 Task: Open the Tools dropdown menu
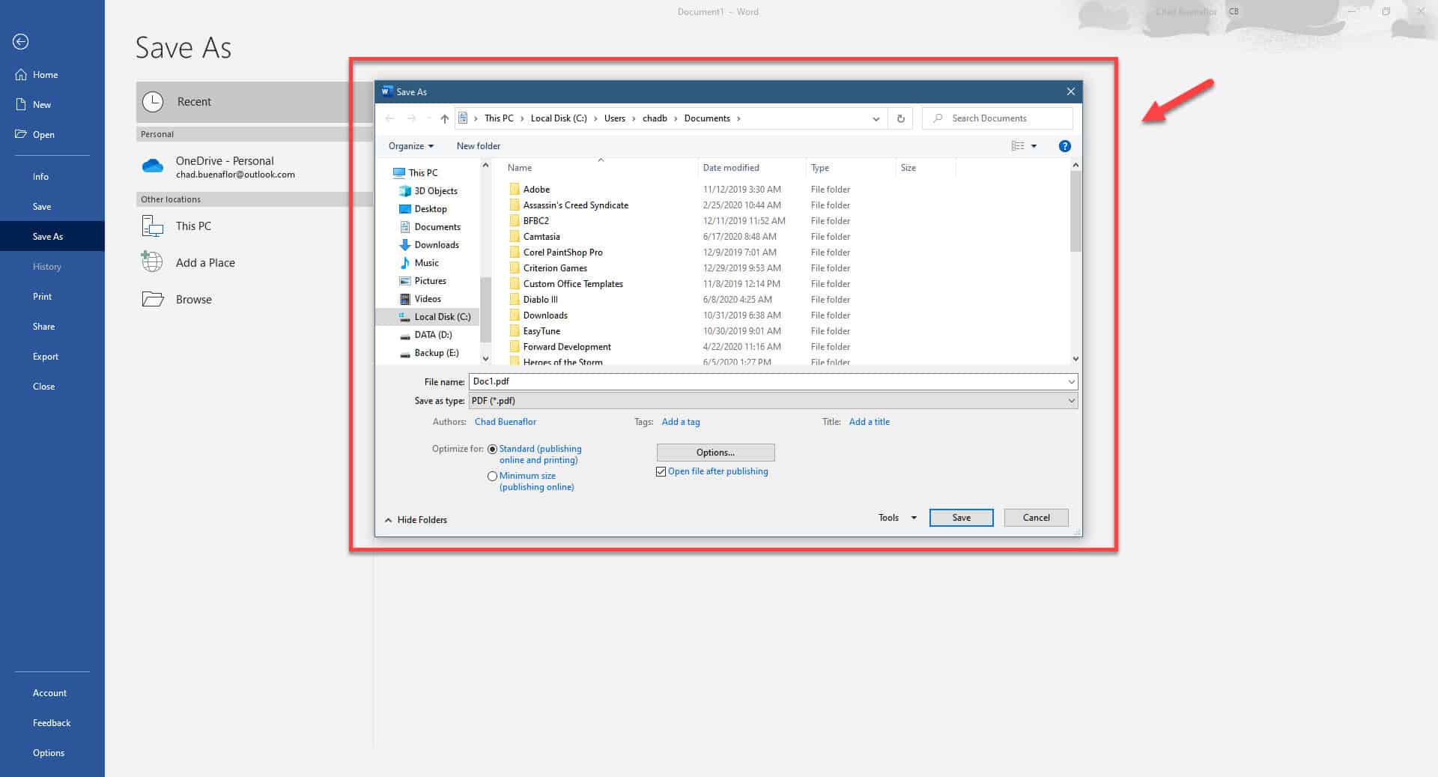pyautogui.click(x=897, y=518)
